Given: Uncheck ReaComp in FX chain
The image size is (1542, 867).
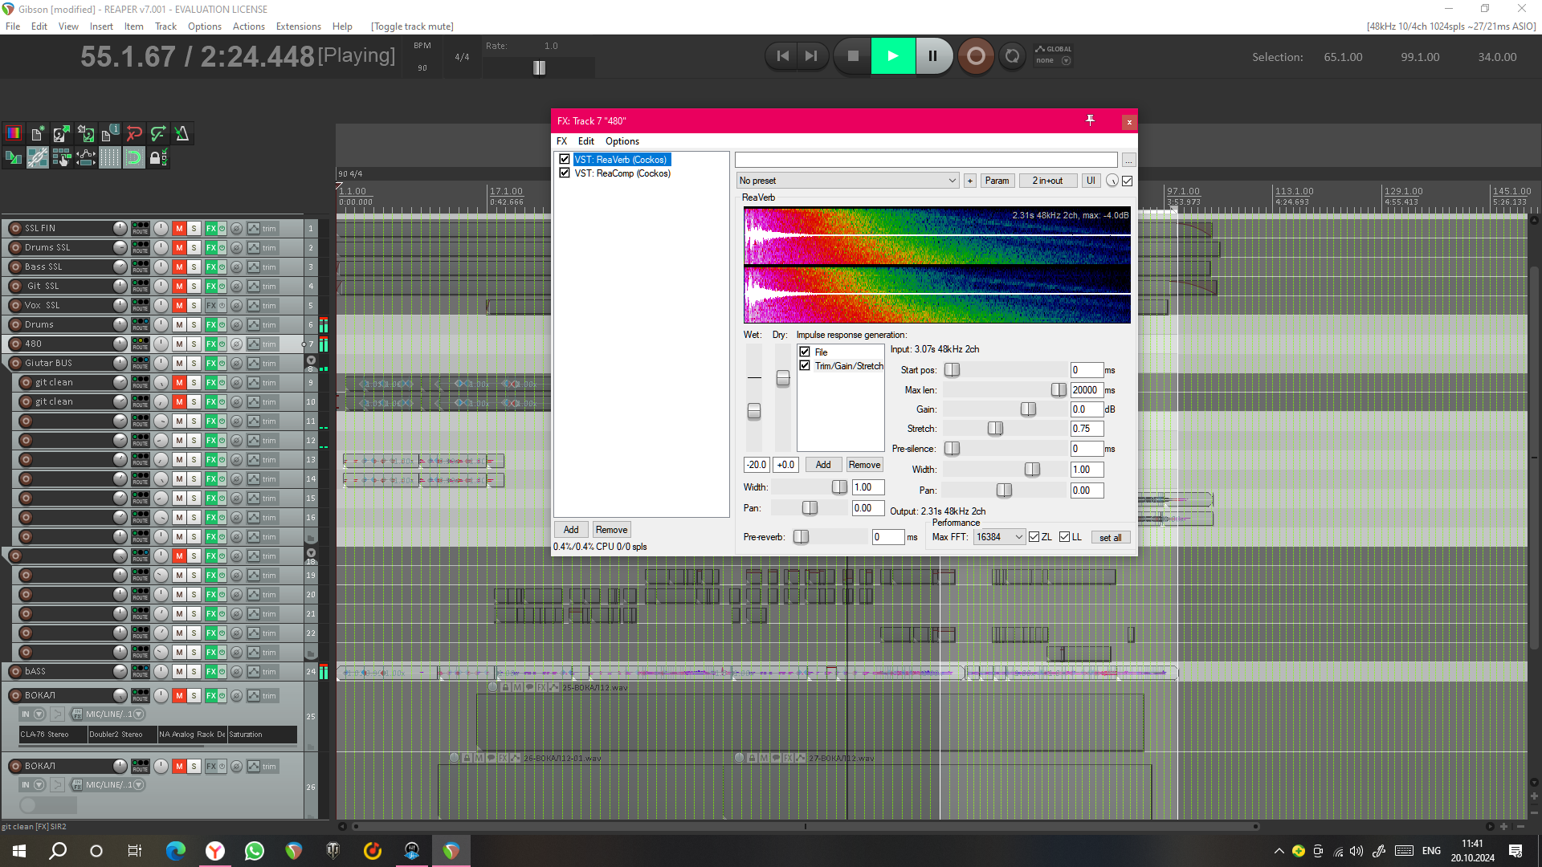Looking at the screenshot, I should click(565, 173).
